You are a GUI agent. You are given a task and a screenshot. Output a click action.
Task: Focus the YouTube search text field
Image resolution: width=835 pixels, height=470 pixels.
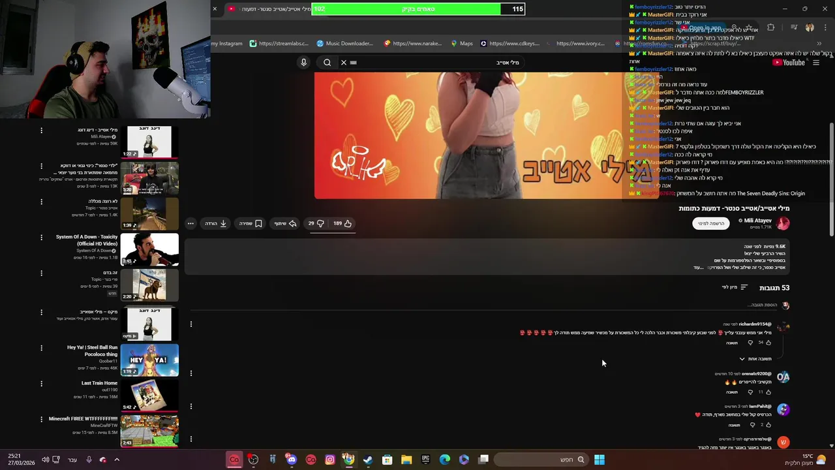[x=437, y=63]
